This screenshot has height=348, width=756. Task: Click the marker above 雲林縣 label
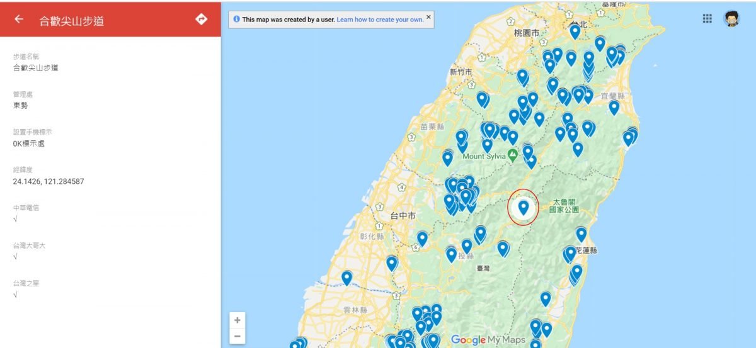tap(346, 278)
